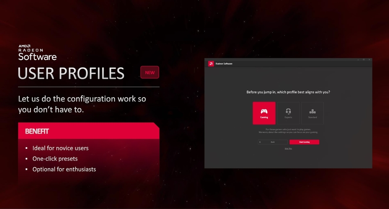Maximize the Radeon Software window
Screen dimensions: 389x209
364,60
